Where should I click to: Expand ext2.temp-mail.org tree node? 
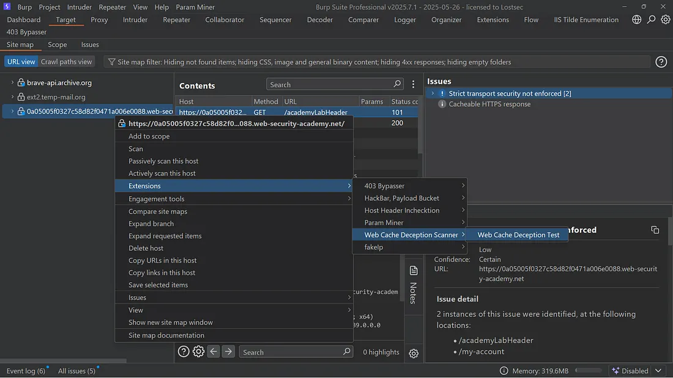tap(12, 97)
